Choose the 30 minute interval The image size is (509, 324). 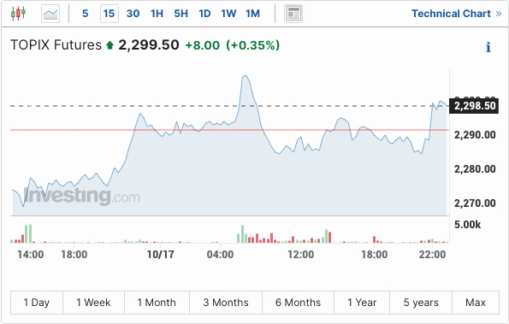133,14
